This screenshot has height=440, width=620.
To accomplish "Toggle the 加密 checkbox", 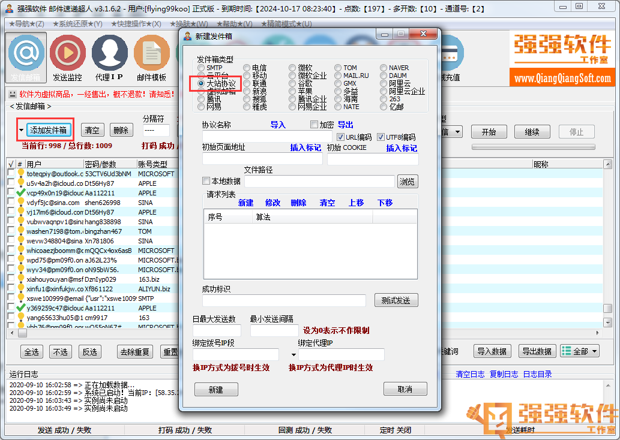I will (315, 125).
